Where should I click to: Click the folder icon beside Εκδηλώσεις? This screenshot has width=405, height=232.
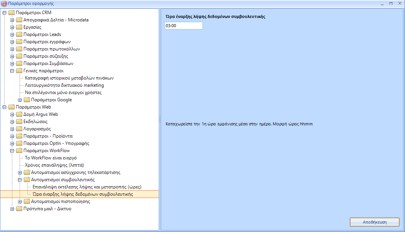coord(19,122)
